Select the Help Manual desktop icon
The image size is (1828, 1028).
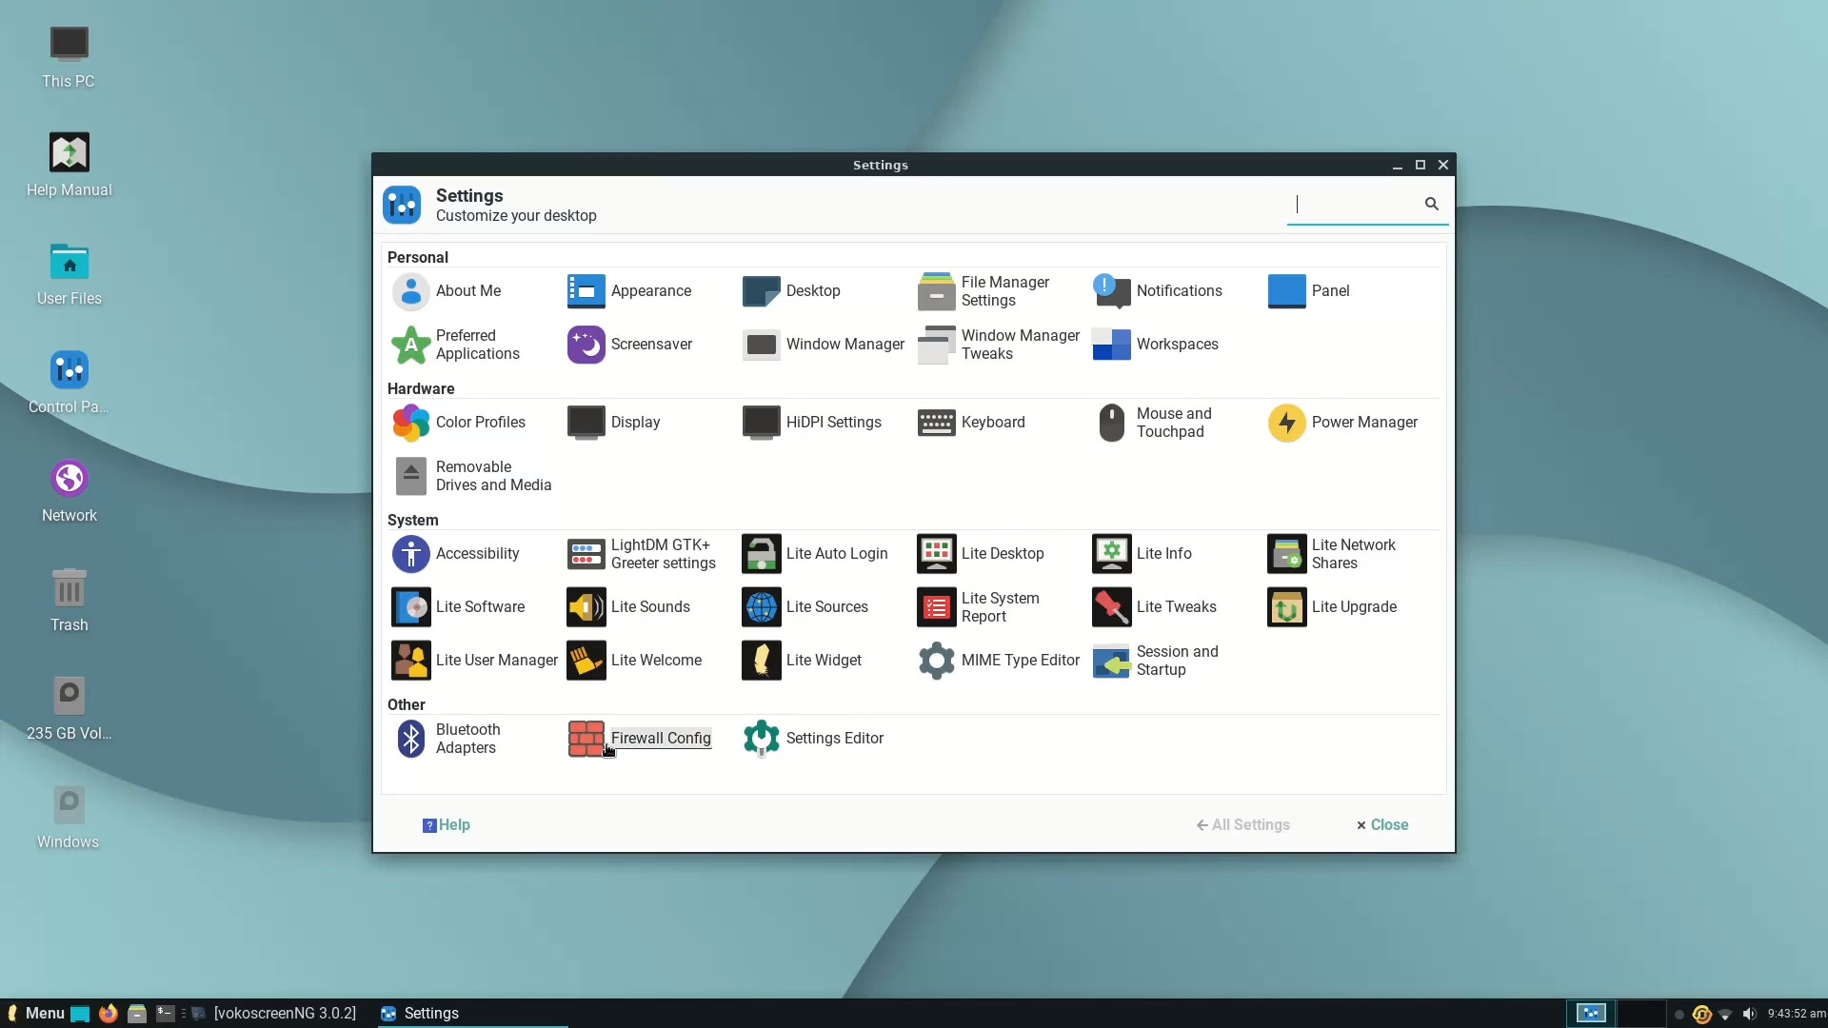click(x=69, y=166)
